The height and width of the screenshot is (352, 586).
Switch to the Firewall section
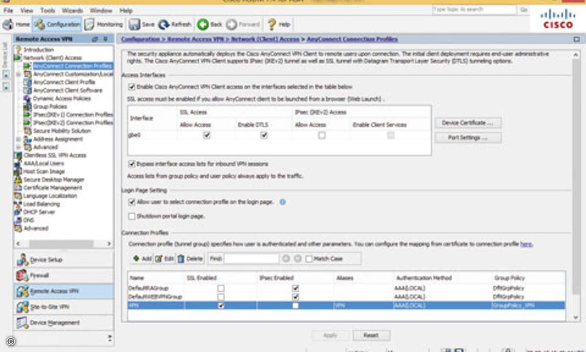point(64,275)
